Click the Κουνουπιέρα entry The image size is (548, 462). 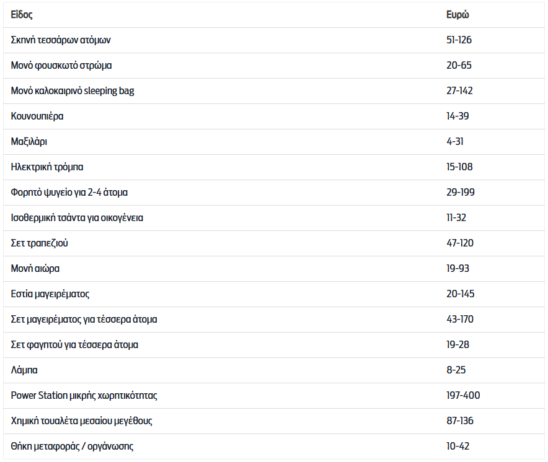[x=37, y=116]
